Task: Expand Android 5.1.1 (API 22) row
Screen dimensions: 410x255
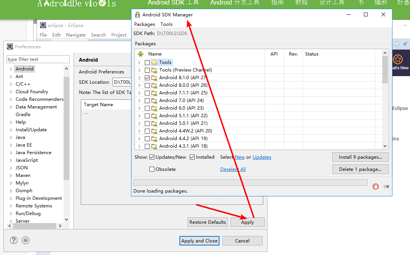Action: [x=139, y=116]
